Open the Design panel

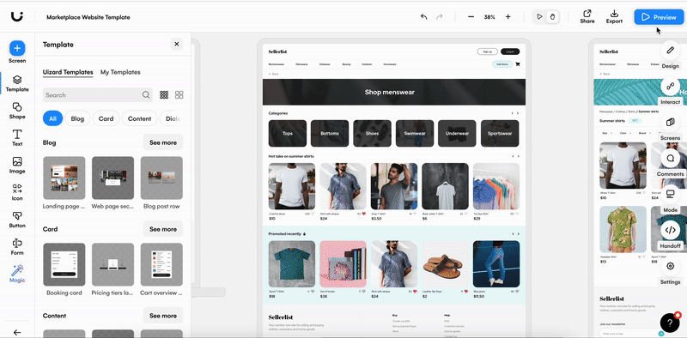click(x=670, y=55)
